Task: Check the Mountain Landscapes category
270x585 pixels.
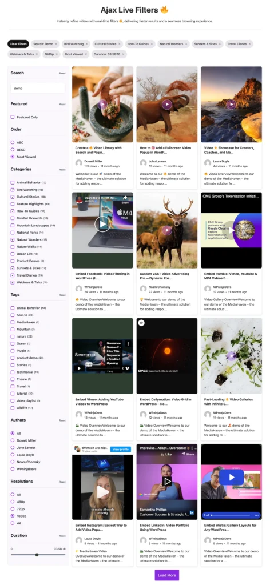Action: (x=13, y=225)
